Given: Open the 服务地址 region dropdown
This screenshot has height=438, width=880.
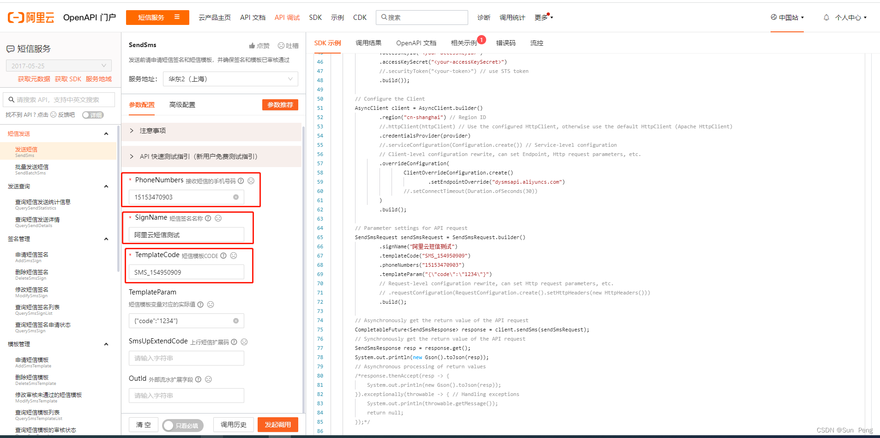Looking at the screenshot, I should tap(230, 79).
